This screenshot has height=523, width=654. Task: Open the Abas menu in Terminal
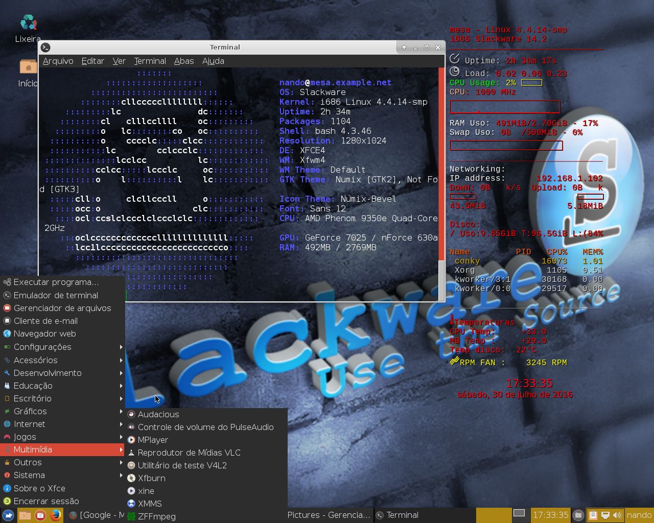pos(184,61)
